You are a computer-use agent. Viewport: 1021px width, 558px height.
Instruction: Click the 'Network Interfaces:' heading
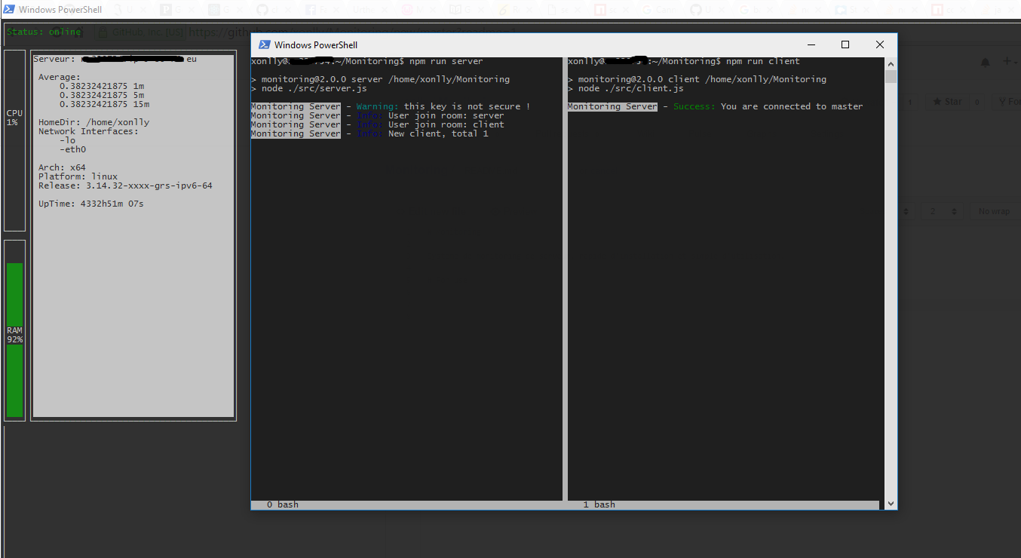pos(89,131)
